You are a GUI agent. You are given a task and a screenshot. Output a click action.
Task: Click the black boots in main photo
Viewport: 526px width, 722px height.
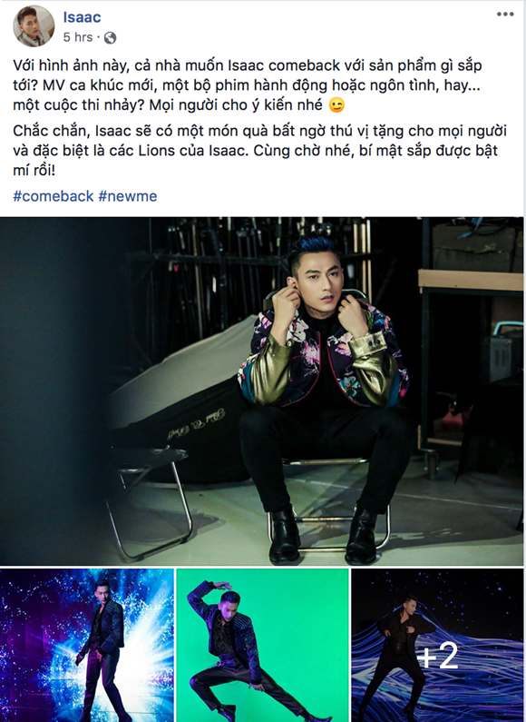pyautogui.click(x=324, y=535)
